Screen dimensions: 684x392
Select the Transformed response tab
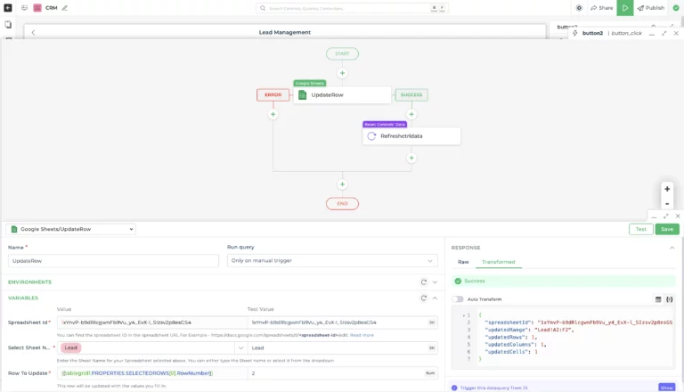point(498,262)
